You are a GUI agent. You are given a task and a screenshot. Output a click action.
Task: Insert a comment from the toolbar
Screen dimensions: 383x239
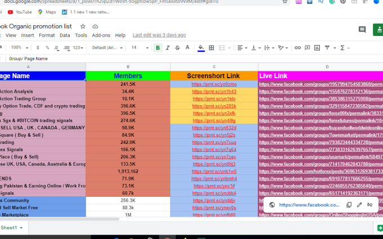coord(308,48)
